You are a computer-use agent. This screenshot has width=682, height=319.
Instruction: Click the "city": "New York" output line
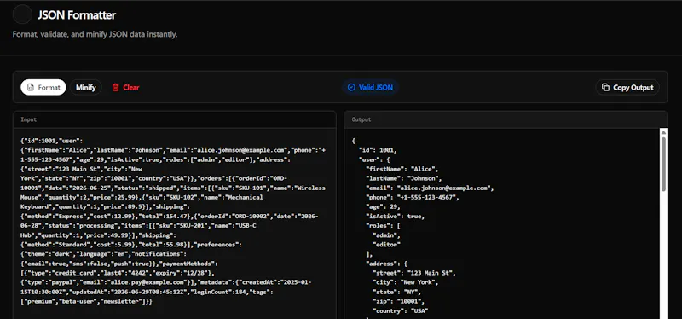coord(406,282)
